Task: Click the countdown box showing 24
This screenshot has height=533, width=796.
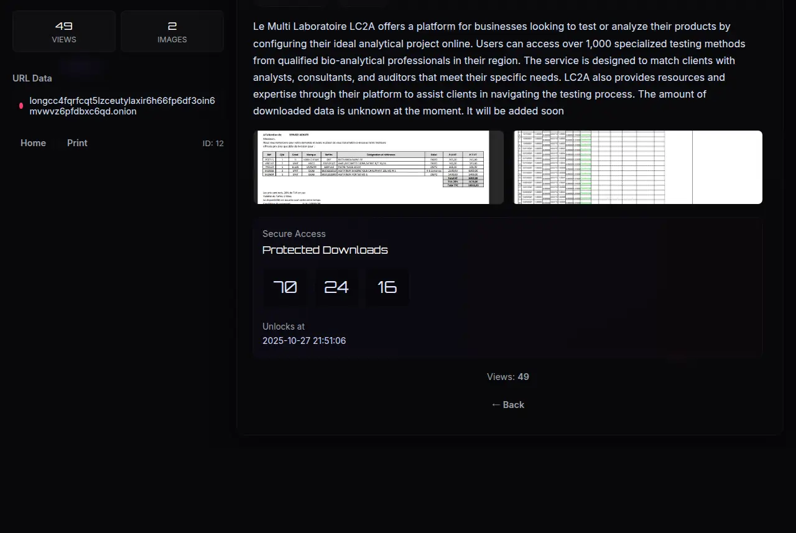Action: pyautogui.click(x=336, y=287)
